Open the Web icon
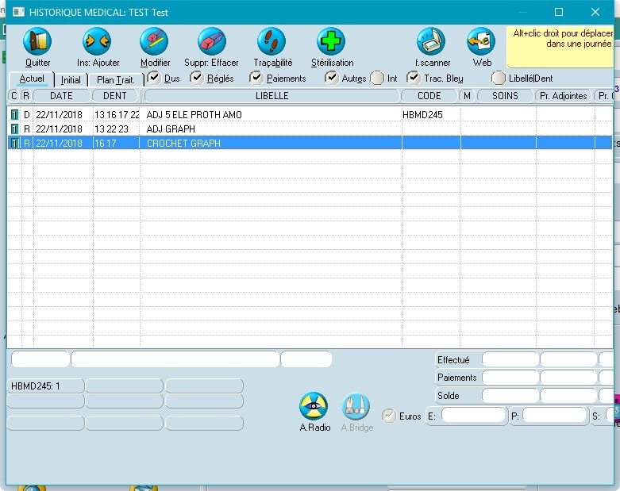The height and width of the screenshot is (491, 620). pos(482,42)
